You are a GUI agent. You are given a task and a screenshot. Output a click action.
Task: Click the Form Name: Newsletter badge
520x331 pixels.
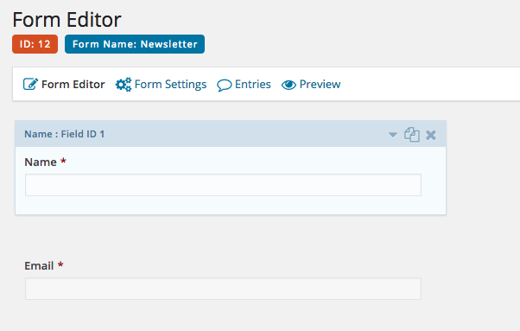tap(135, 44)
